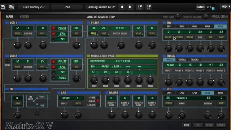Screen dimensions: 231x130
Task: Open the Glen Darcey 2.0 bank selector
Action: tap(34, 7)
